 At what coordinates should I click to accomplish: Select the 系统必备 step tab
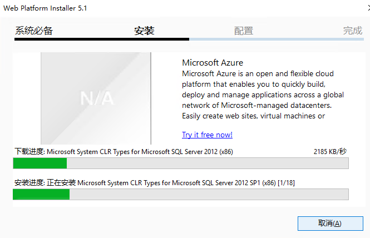pyautogui.click(x=34, y=31)
